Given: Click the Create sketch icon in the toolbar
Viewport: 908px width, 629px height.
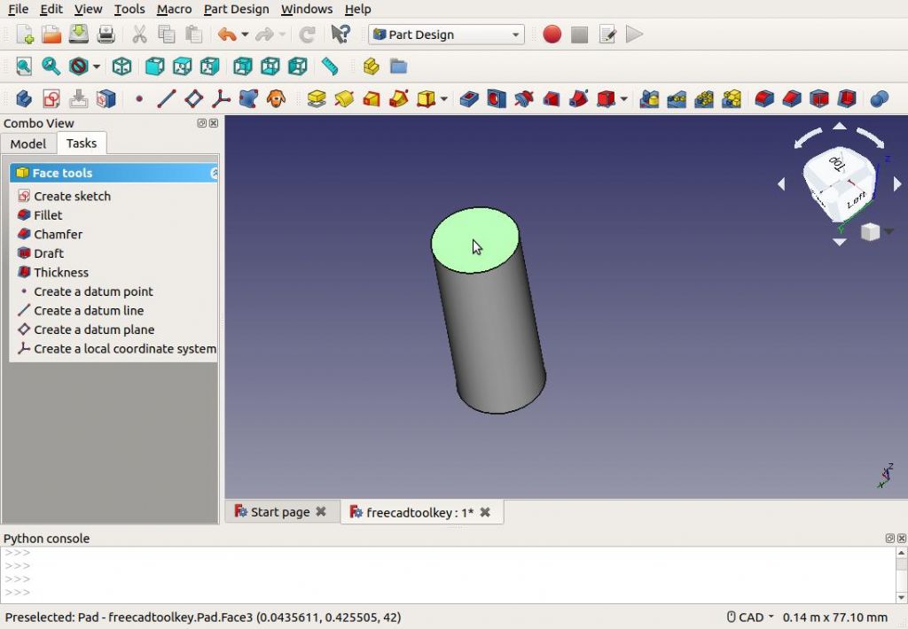Looking at the screenshot, I should (x=51, y=99).
